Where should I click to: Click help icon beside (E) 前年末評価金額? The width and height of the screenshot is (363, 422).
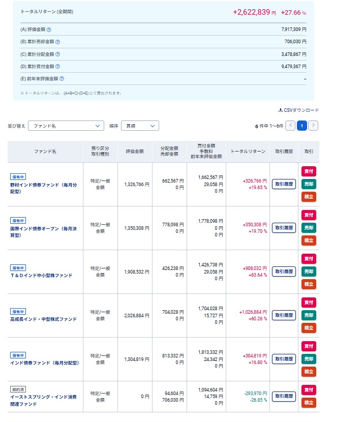[62, 79]
